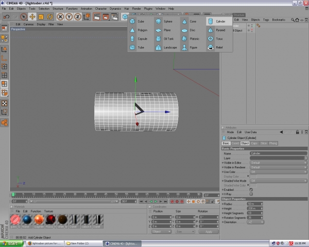Click the Name field with Cylinder

click(x=279, y=153)
